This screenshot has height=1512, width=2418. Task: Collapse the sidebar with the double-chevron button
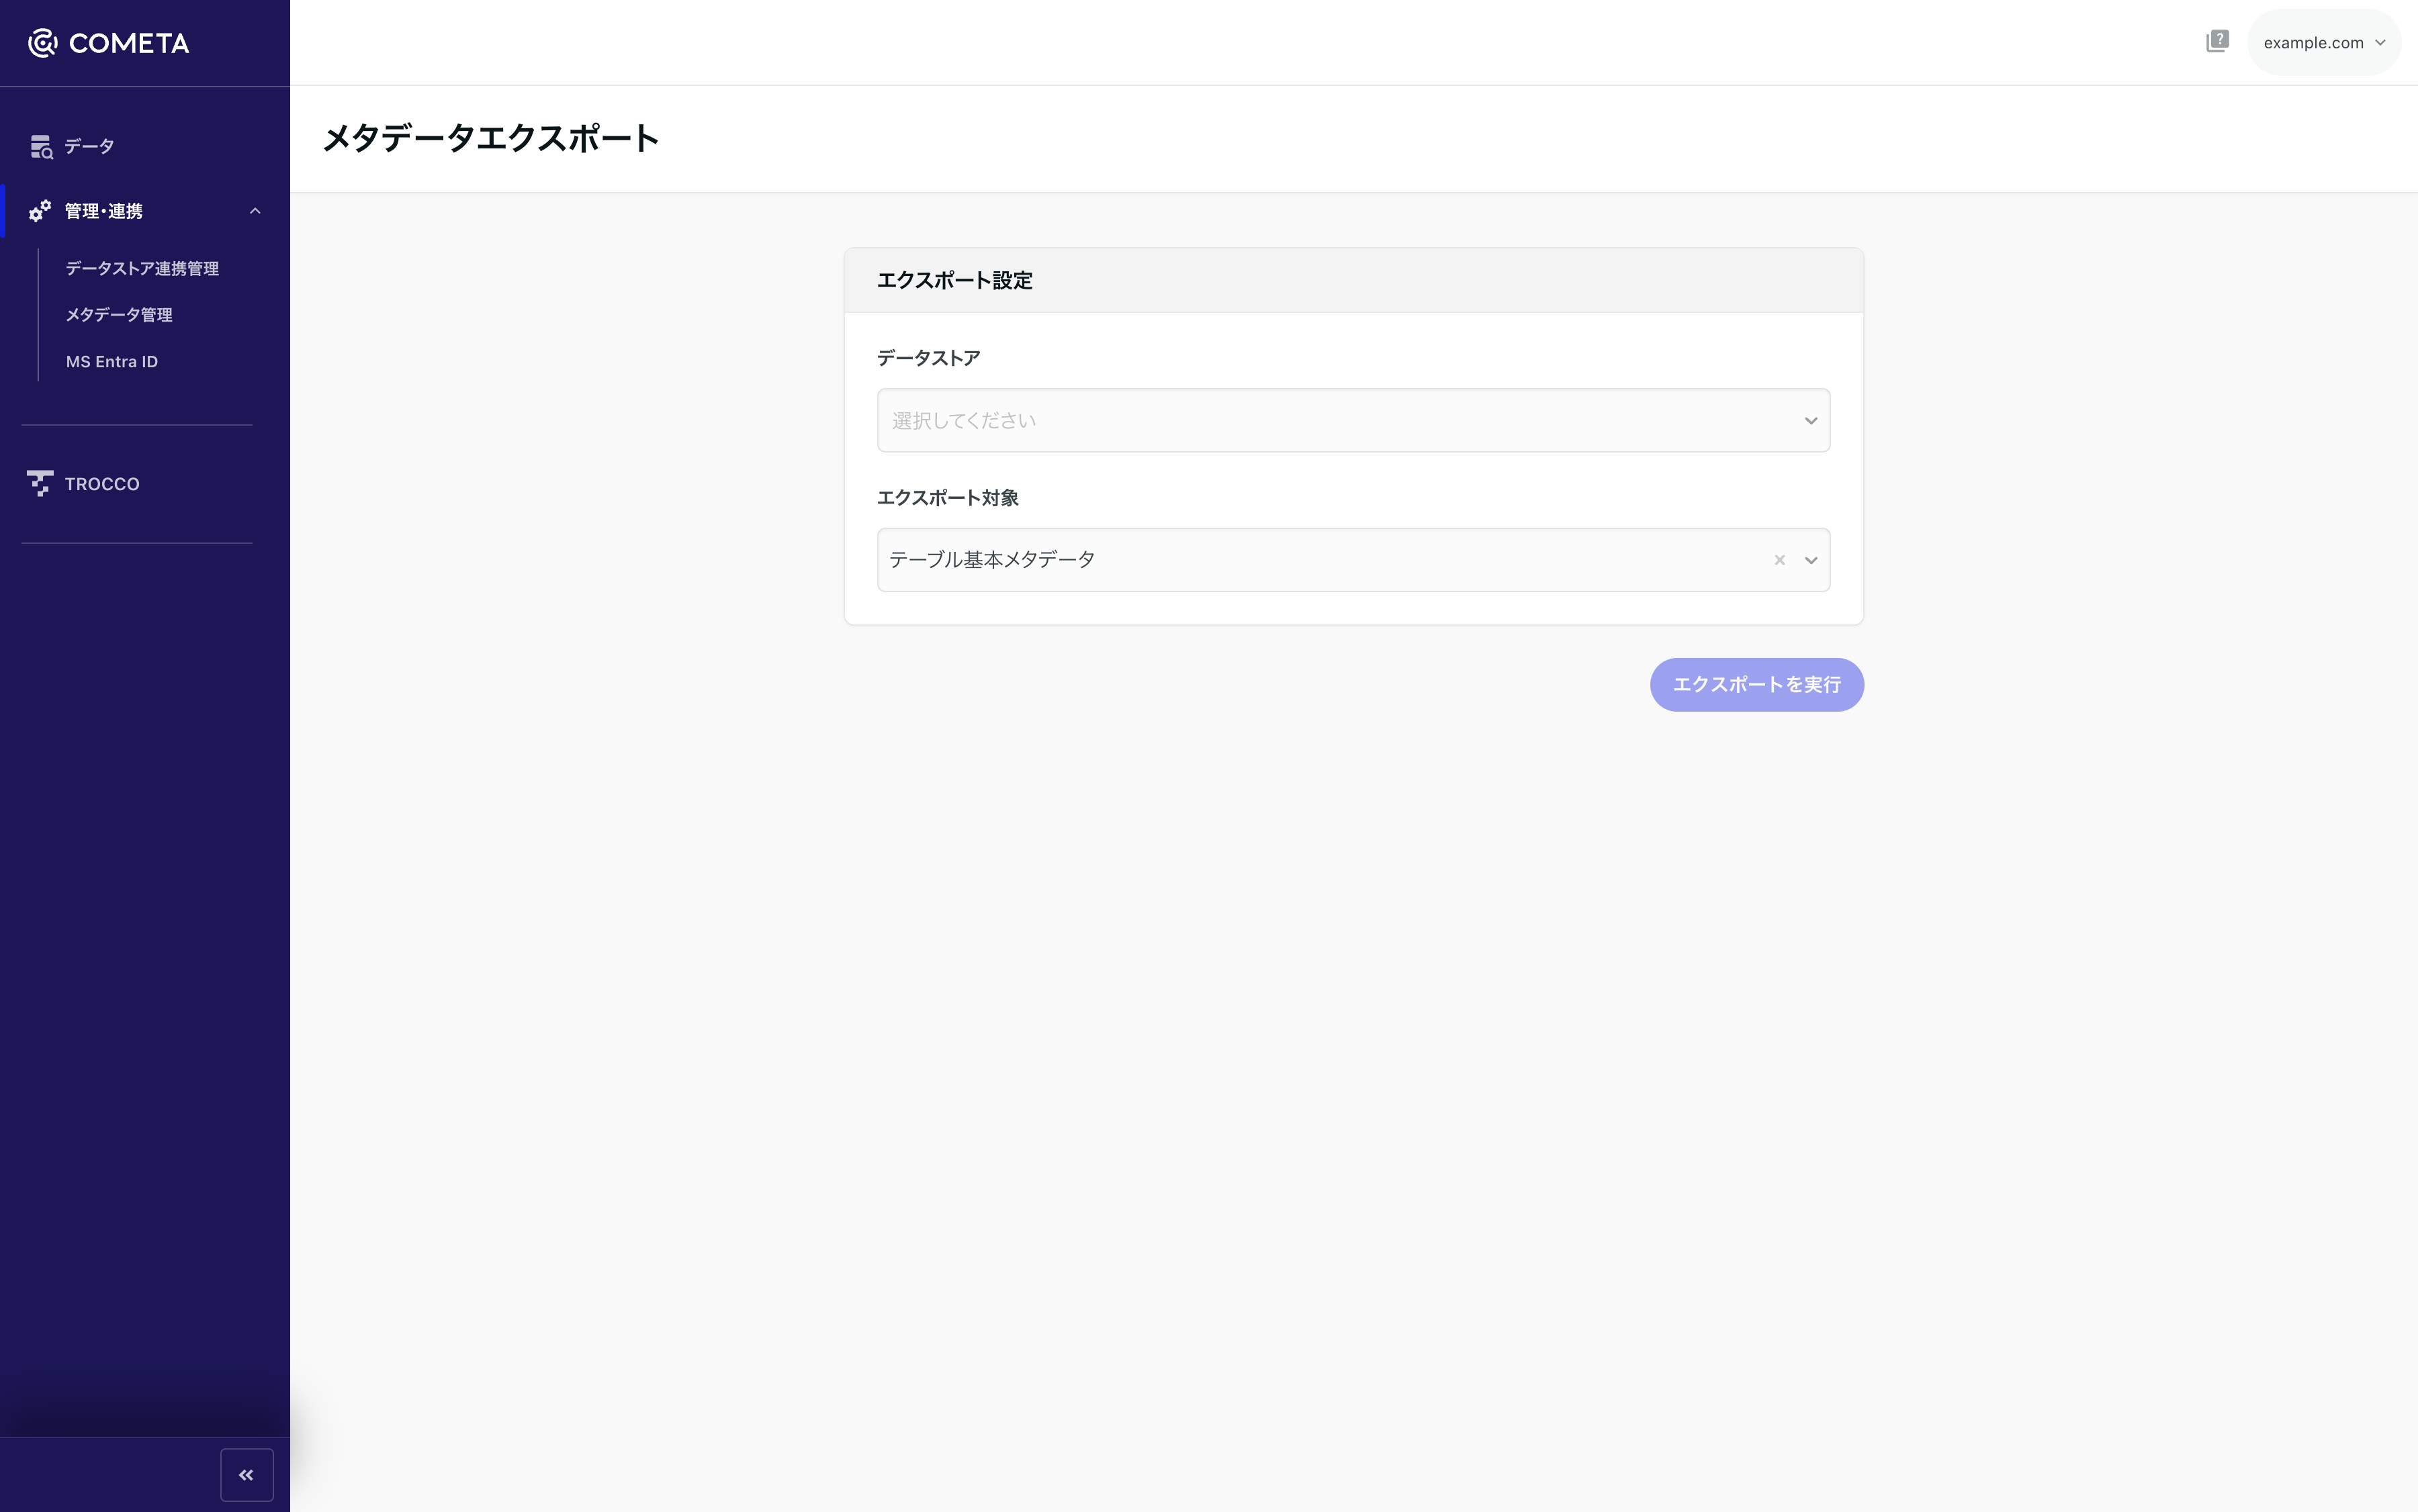tap(246, 1475)
